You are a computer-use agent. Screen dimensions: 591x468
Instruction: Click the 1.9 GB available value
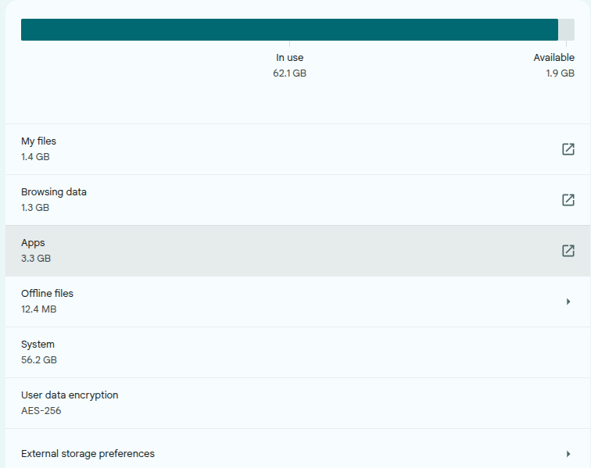click(560, 73)
